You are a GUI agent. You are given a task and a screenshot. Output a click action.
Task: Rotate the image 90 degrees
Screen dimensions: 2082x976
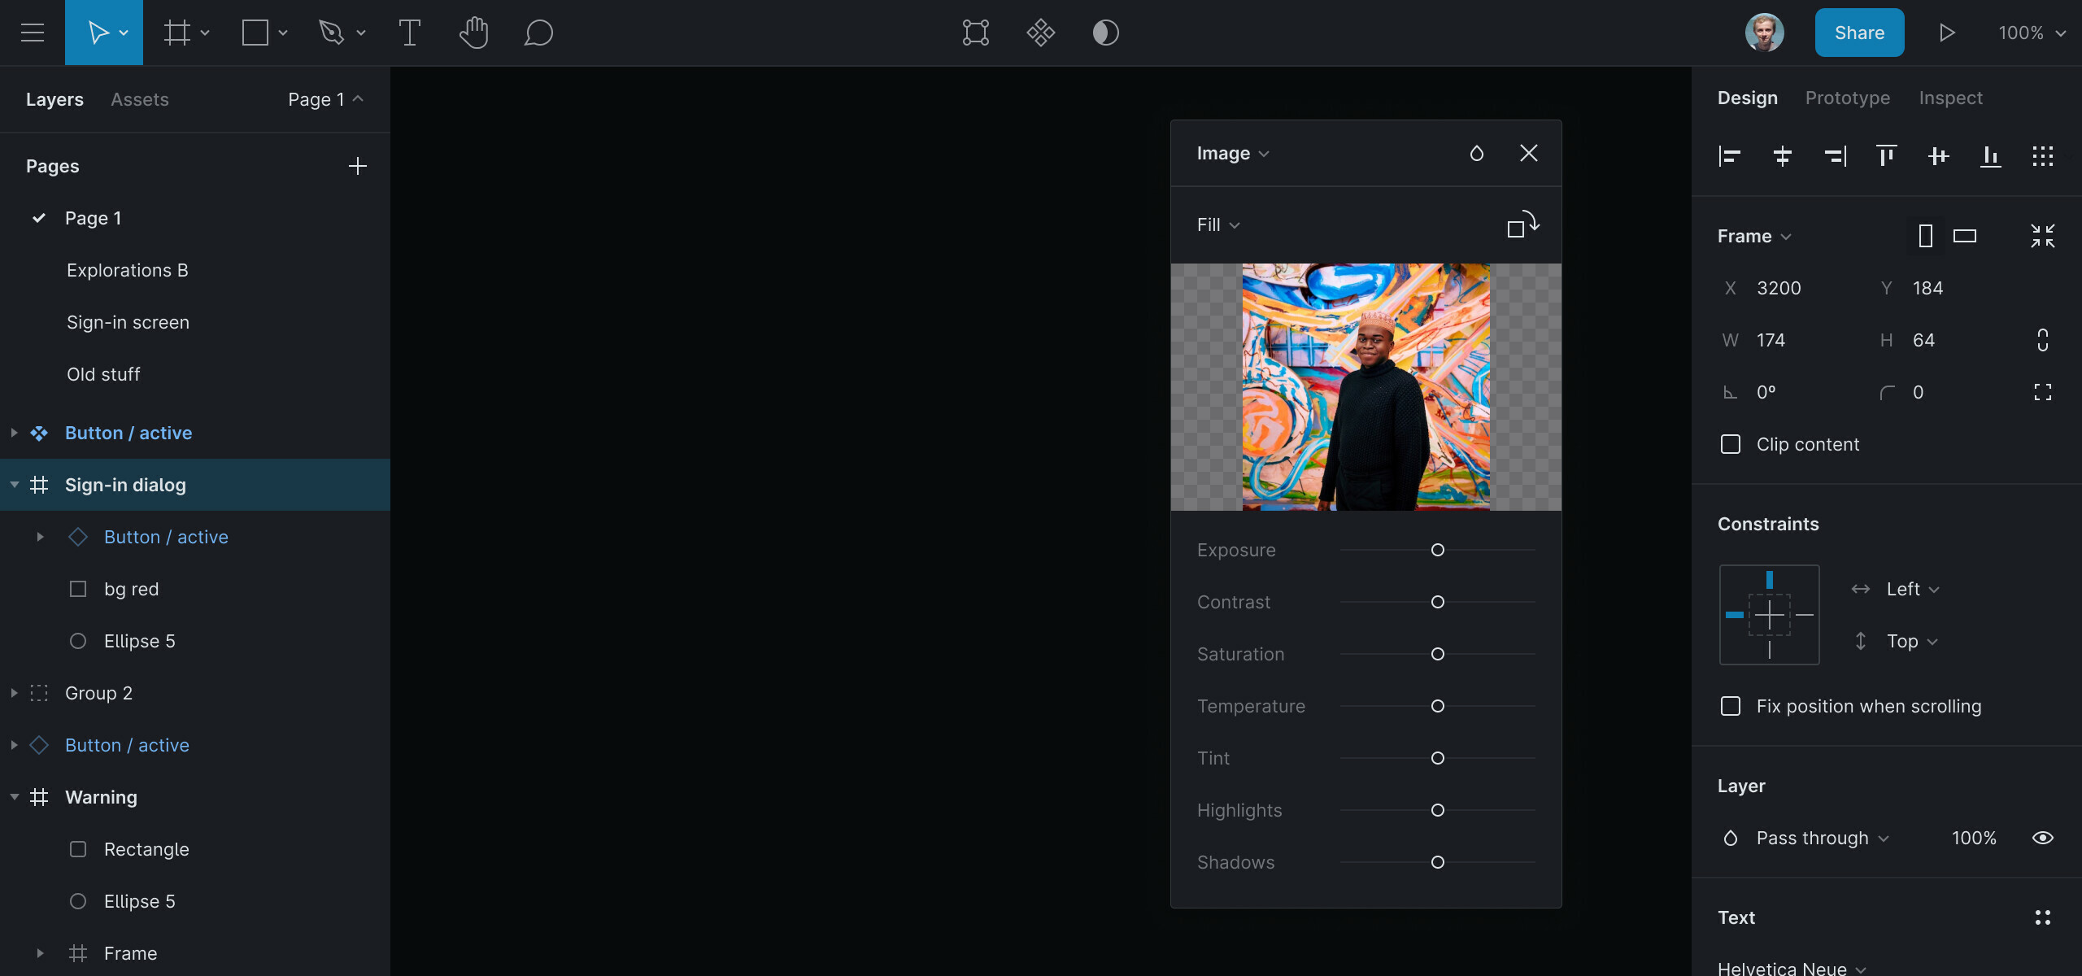[x=1522, y=224]
